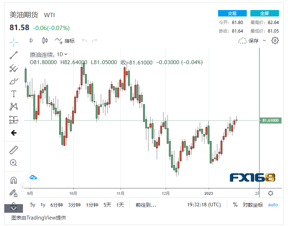Select the trend line drawing tool
The height and width of the screenshot is (226, 288).
click(14, 55)
